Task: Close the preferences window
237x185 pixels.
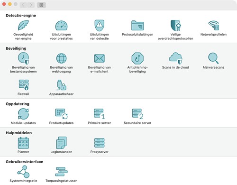Action: point(4,4)
